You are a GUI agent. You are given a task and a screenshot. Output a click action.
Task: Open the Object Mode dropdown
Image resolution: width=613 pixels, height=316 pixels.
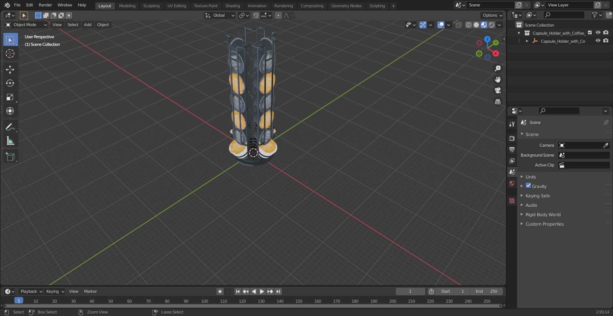pos(26,25)
